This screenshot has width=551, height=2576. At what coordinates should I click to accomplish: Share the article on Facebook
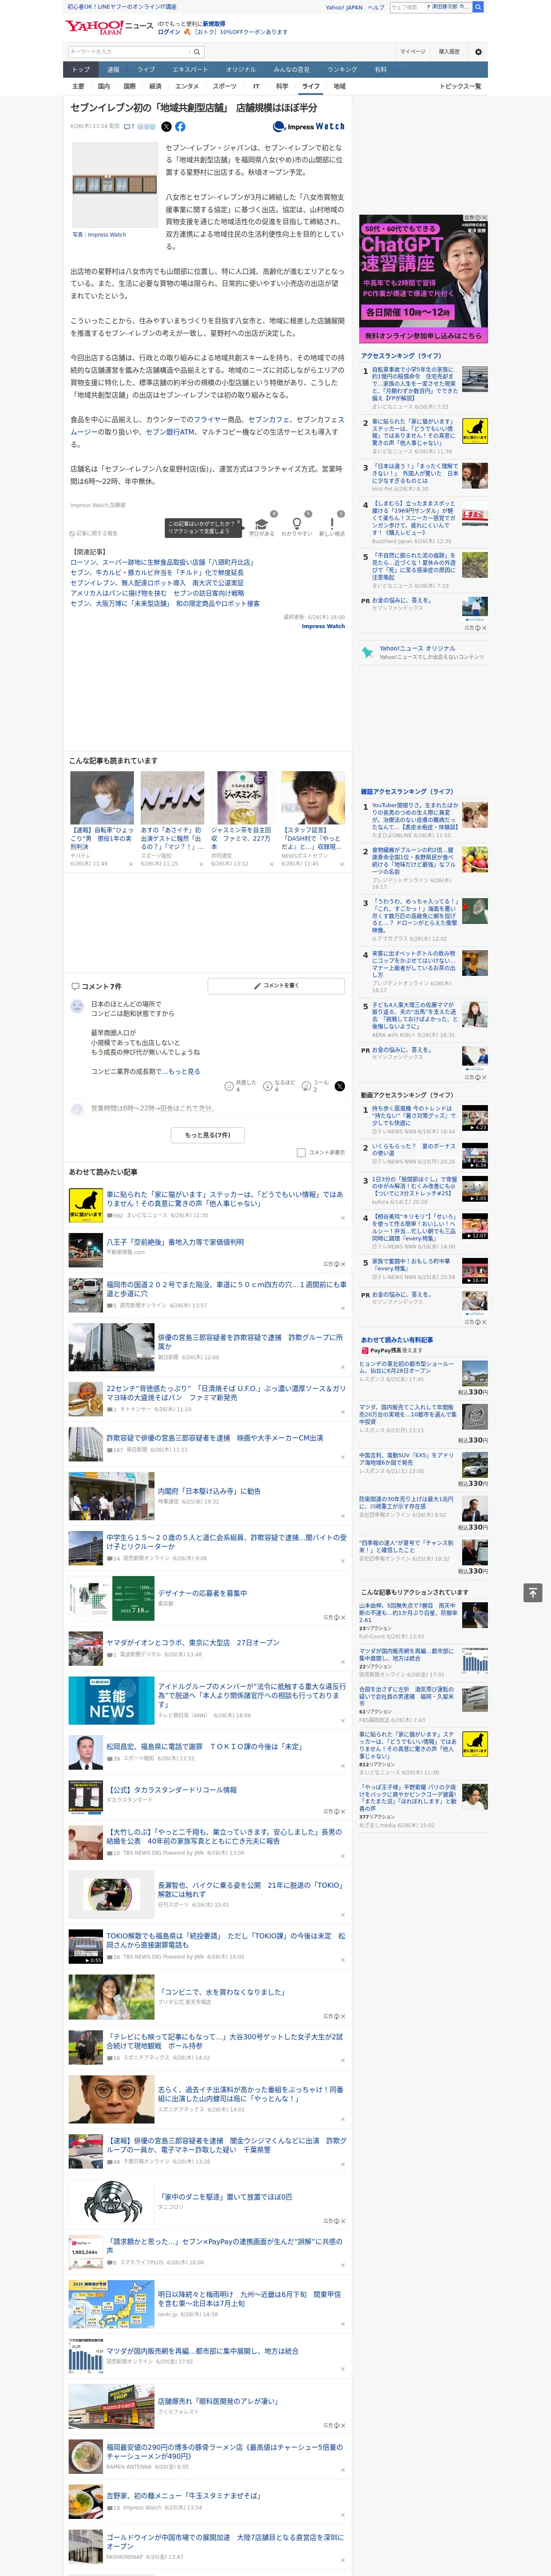point(180,127)
